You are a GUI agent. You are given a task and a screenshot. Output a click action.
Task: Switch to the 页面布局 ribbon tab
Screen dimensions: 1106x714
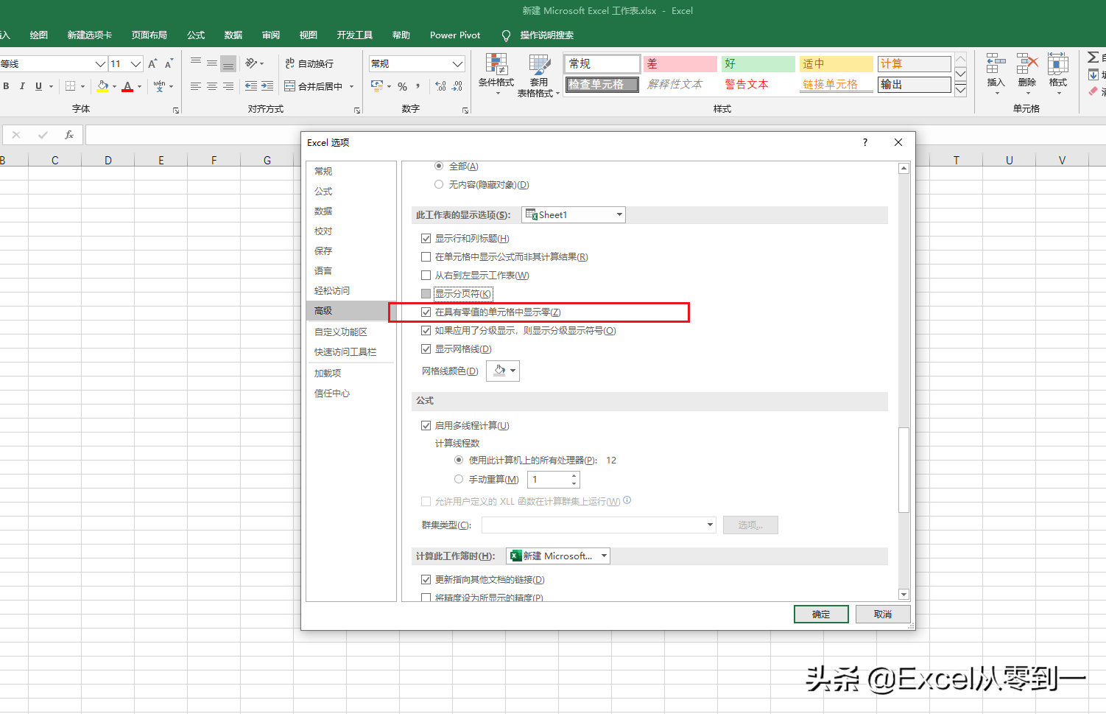tap(149, 35)
